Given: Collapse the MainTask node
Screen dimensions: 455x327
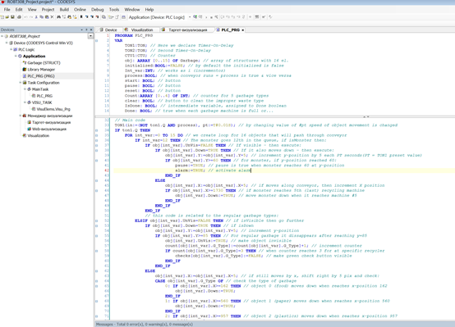Looking at the screenshot, I should [25, 89].
